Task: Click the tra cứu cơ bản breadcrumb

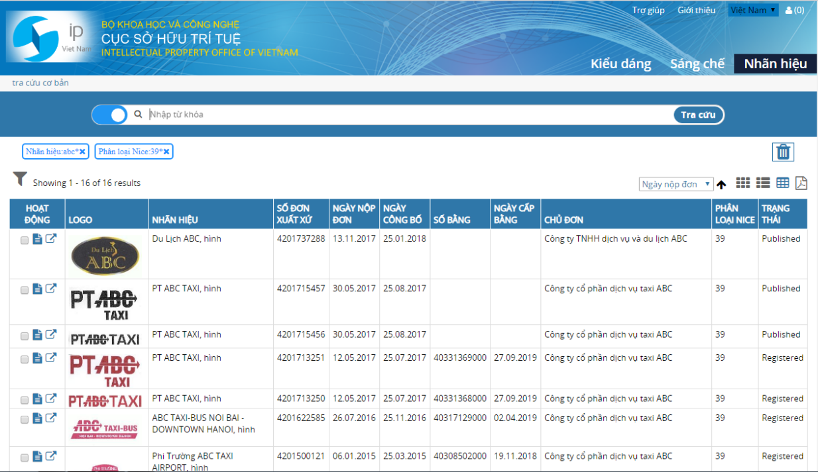Action: 40,83
